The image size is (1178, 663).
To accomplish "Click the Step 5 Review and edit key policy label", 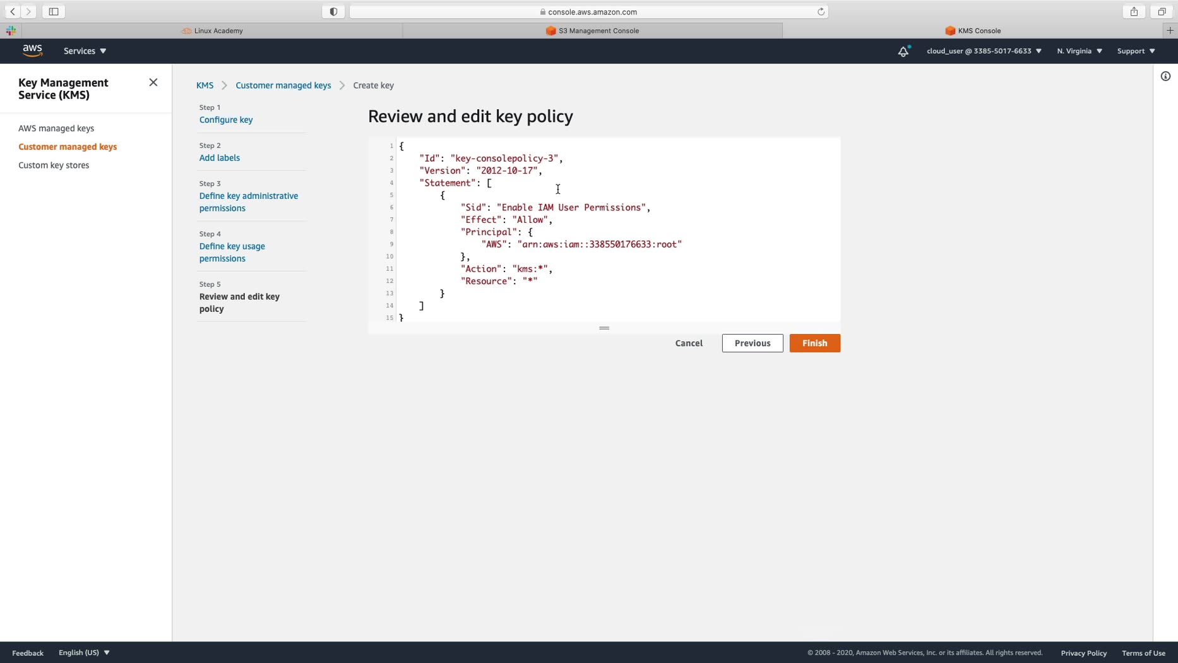I will (239, 302).
